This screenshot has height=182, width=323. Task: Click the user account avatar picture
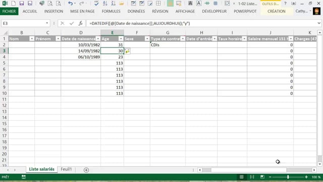(316, 11)
